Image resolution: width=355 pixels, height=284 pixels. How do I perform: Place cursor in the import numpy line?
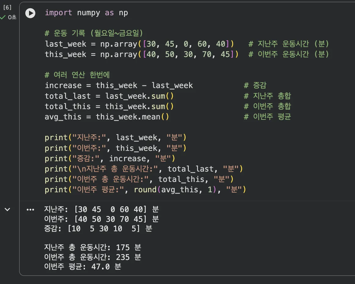click(x=86, y=13)
